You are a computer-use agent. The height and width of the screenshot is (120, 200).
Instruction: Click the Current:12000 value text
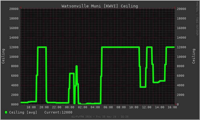[58, 112]
